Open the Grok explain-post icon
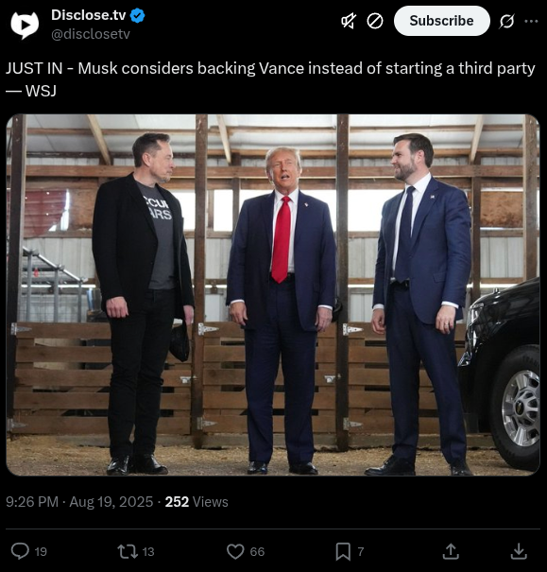The image size is (547, 572). (507, 21)
